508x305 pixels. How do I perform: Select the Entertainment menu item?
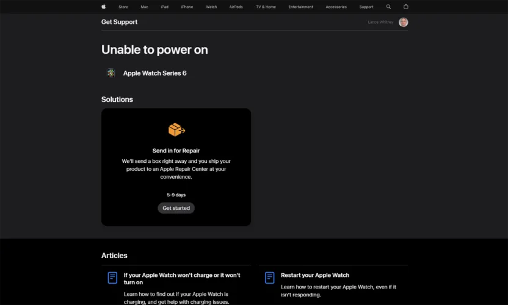(301, 7)
